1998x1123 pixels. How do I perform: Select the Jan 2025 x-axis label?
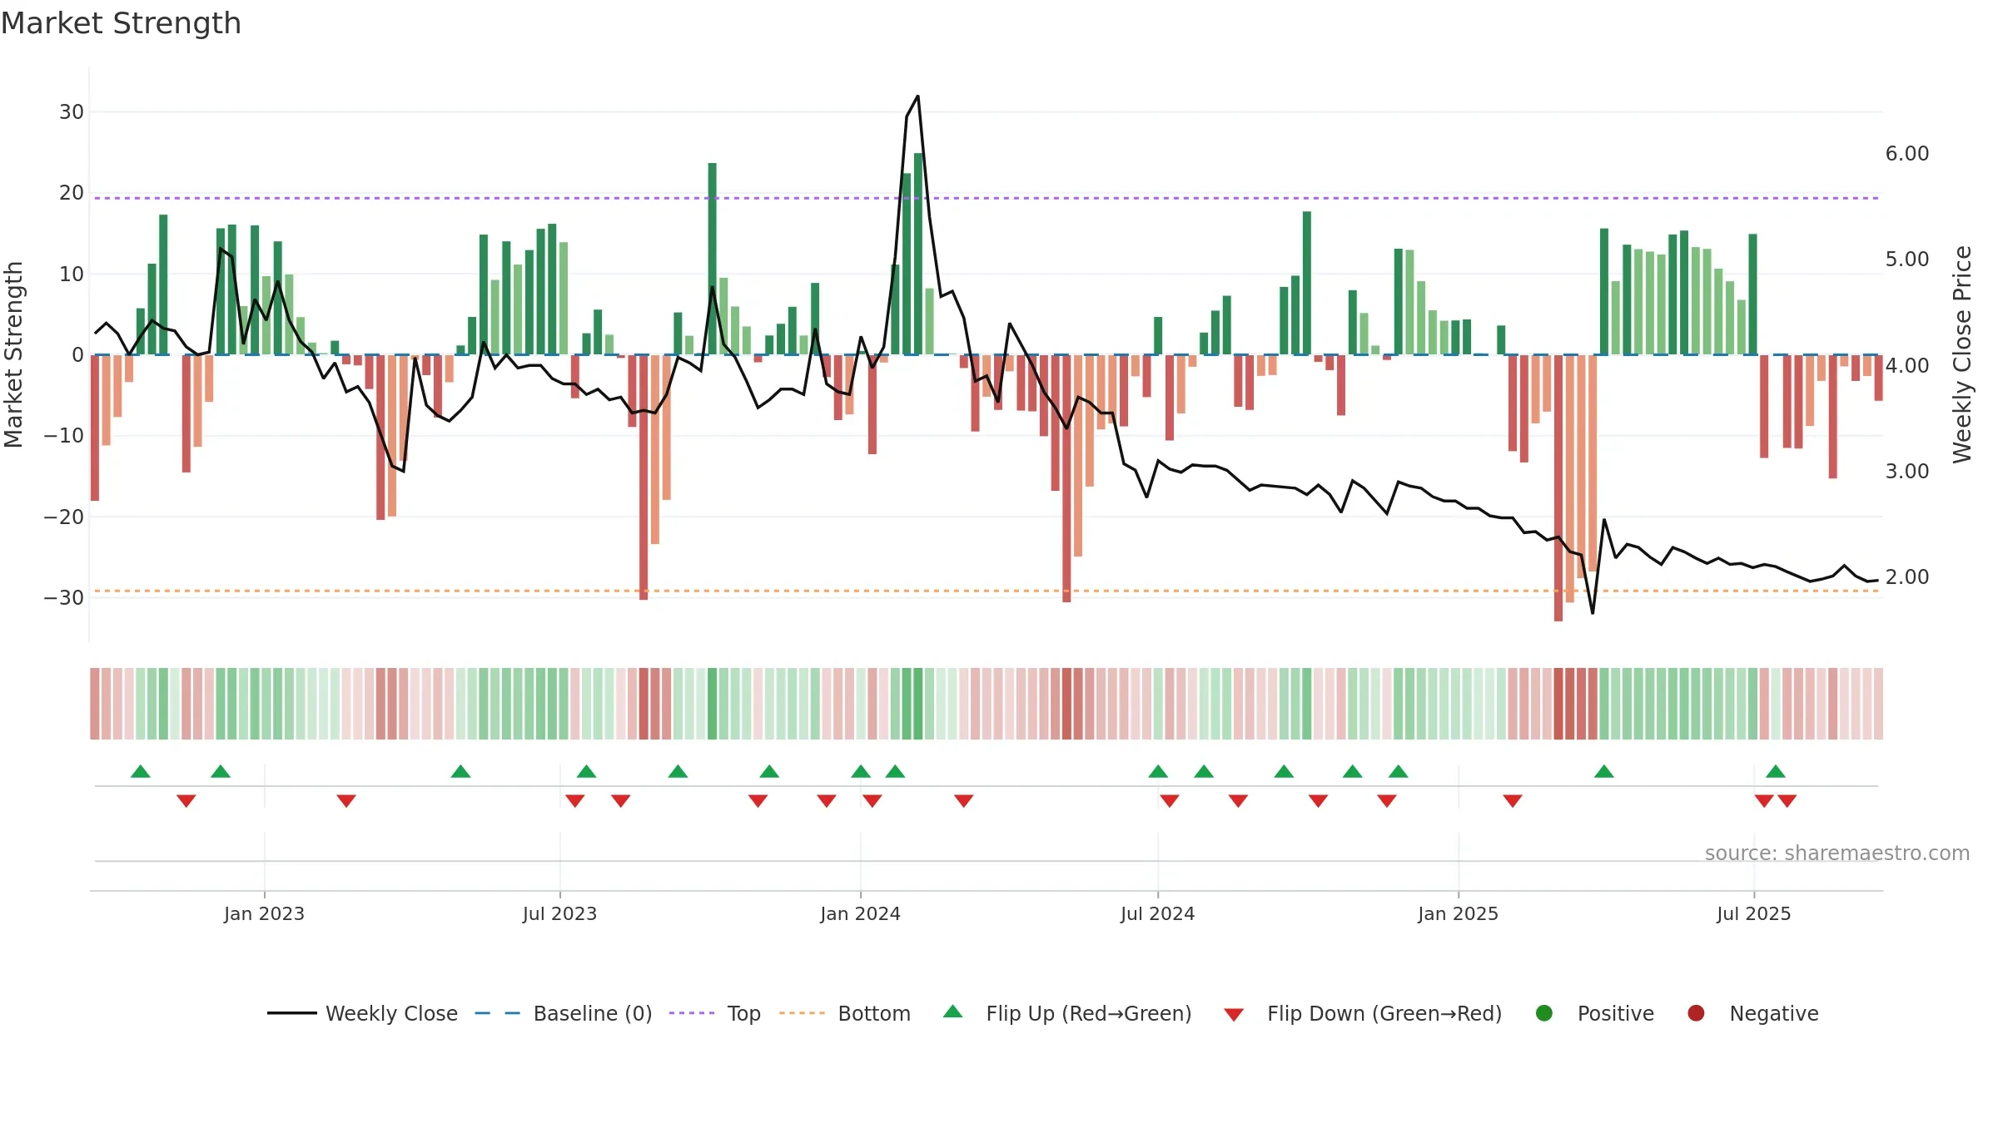tap(1458, 913)
